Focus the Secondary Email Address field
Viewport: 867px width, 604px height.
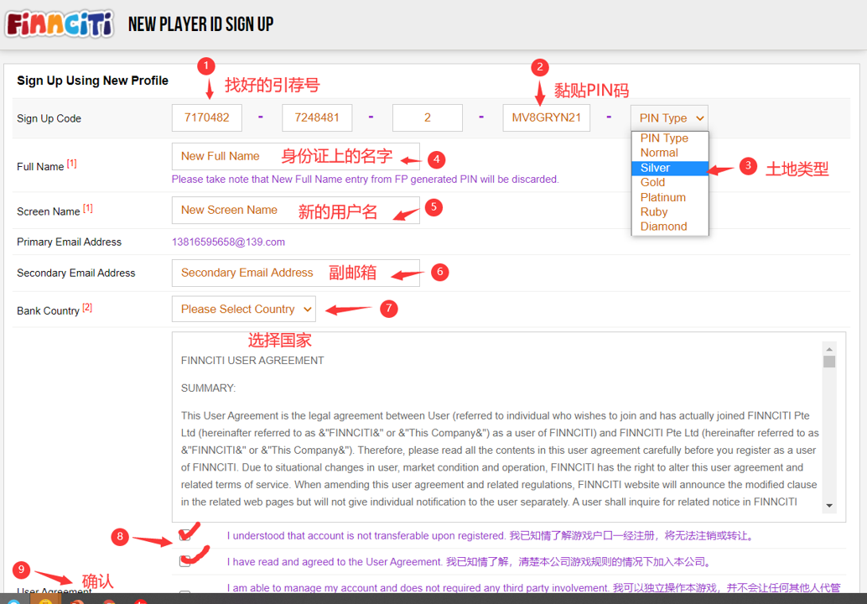coord(296,273)
